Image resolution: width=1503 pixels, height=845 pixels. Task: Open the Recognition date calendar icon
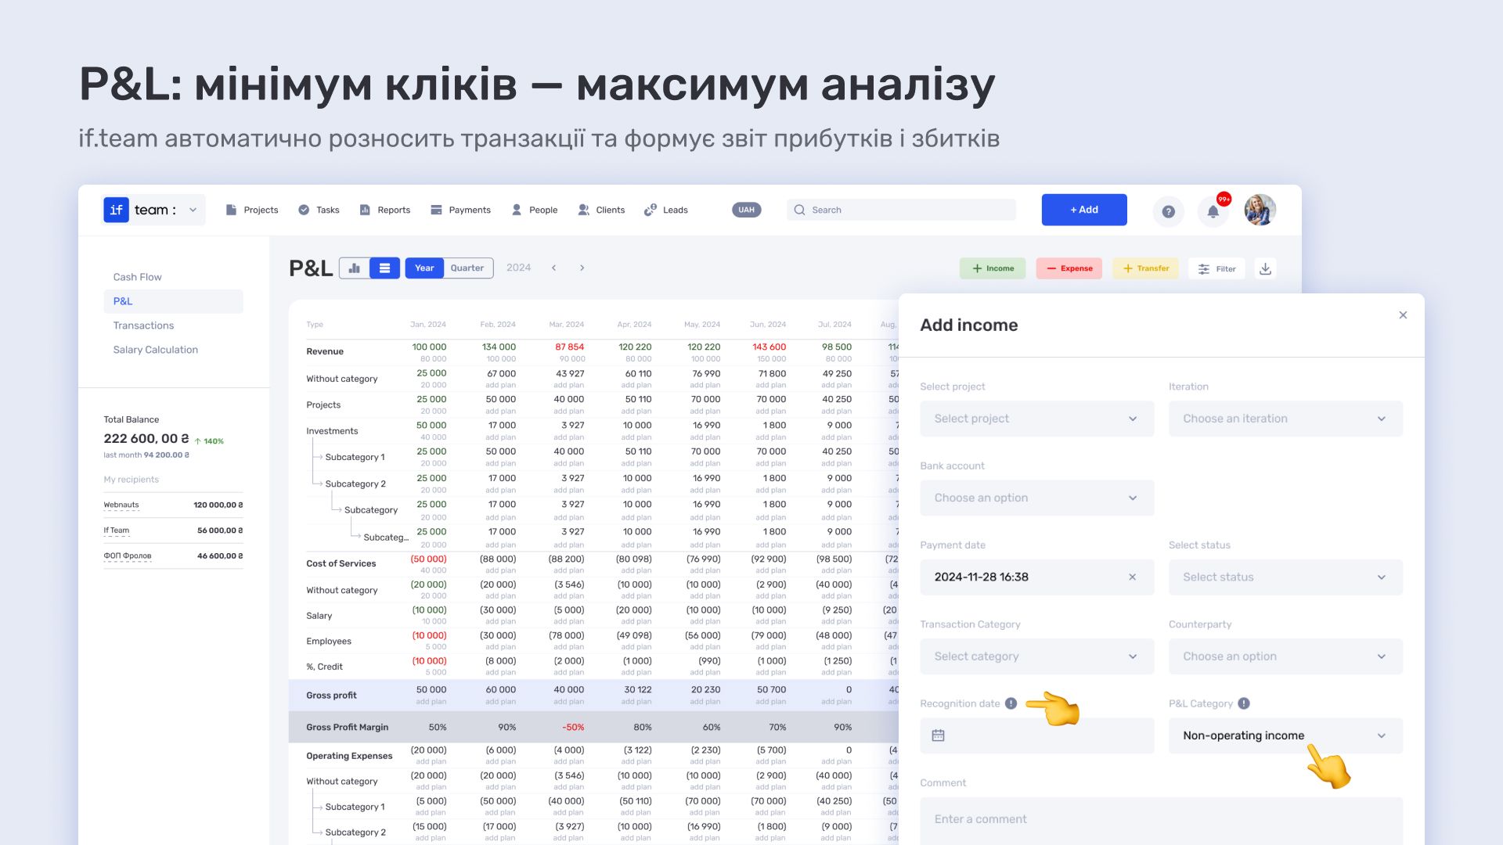pos(938,735)
